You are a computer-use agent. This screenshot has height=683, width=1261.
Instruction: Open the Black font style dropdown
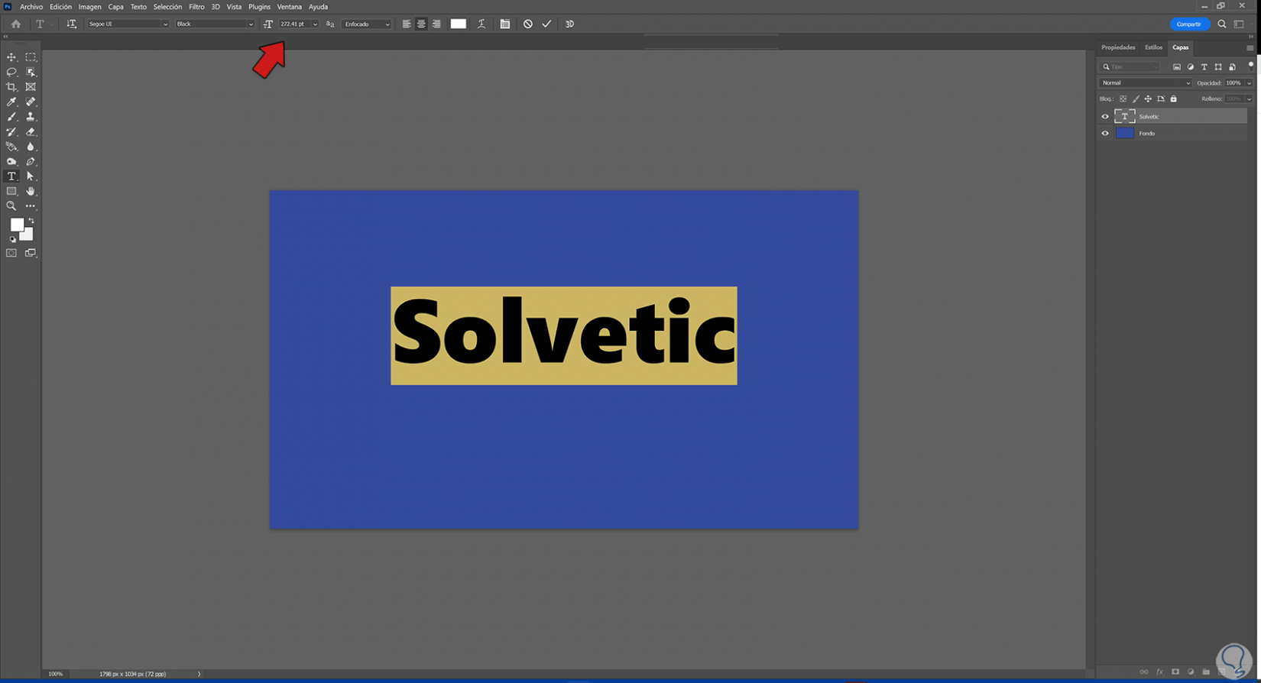point(215,24)
